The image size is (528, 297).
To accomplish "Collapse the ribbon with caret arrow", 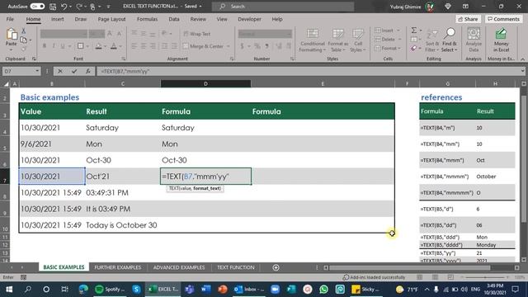I will 522,59.
